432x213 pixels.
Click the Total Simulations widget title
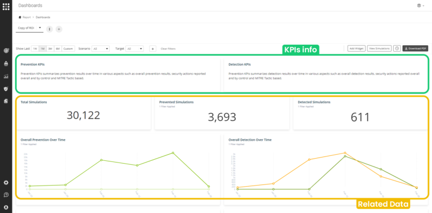point(34,102)
